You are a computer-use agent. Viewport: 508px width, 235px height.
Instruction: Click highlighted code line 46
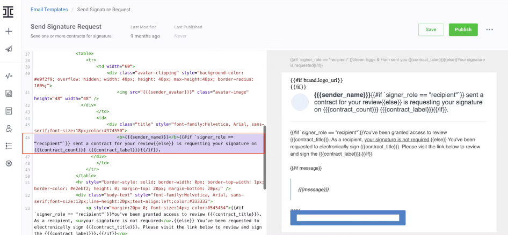(143, 143)
